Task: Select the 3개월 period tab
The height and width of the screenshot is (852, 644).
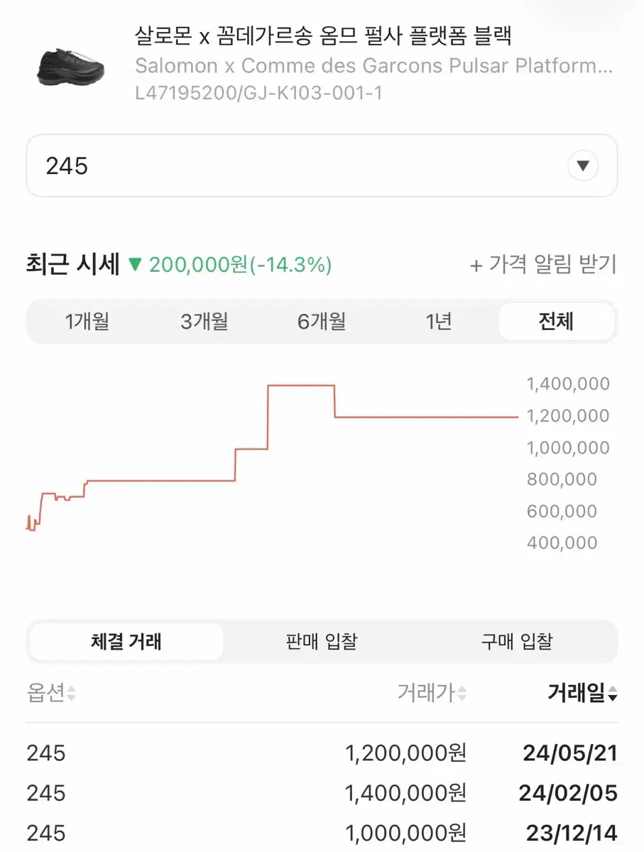Action: point(204,322)
